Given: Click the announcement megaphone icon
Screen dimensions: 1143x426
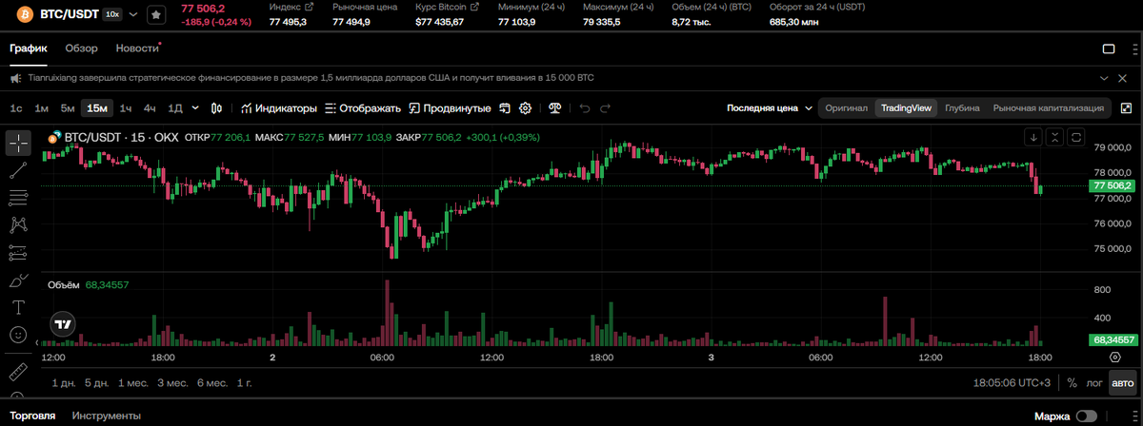Looking at the screenshot, I should (x=16, y=78).
